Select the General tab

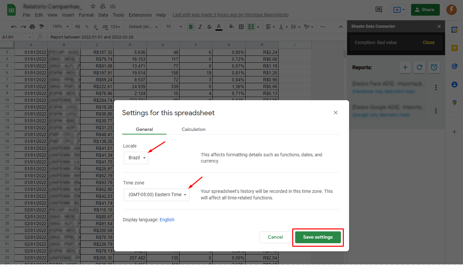click(x=144, y=129)
